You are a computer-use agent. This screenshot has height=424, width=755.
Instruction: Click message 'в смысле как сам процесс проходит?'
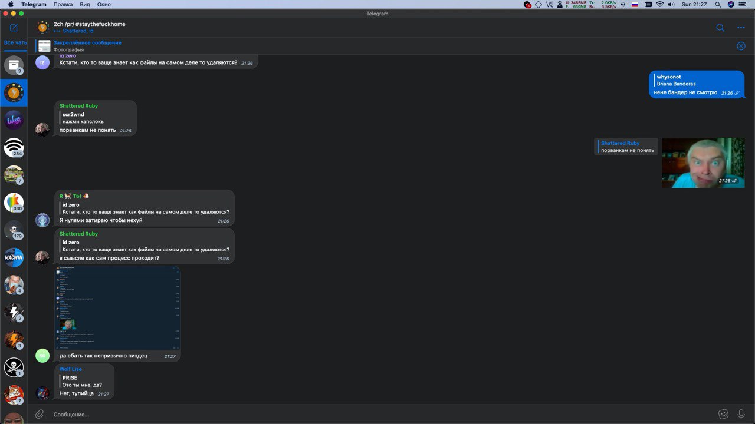tap(109, 259)
